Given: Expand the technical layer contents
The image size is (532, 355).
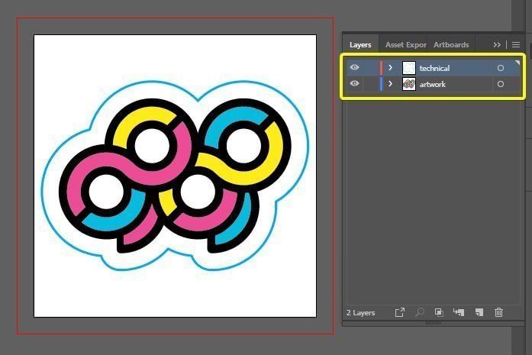Looking at the screenshot, I should point(391,68).
